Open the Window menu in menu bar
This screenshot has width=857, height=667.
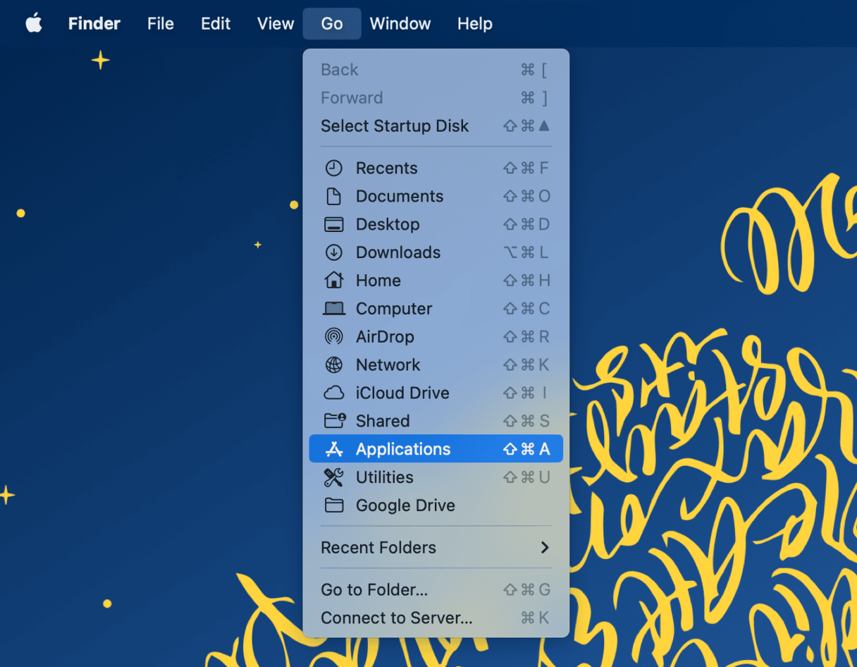[400, 24]
